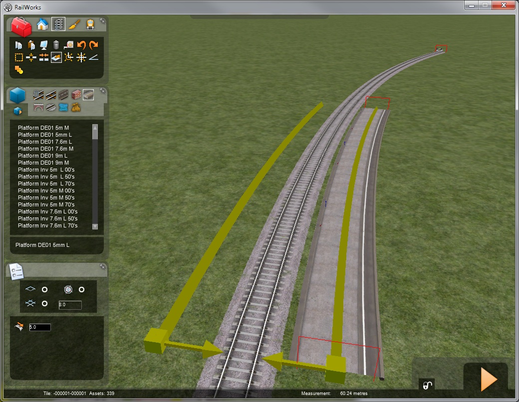The image size is (519, 402).
Task: Select the crosshair snap tool with sun rays
Action: 81,57
